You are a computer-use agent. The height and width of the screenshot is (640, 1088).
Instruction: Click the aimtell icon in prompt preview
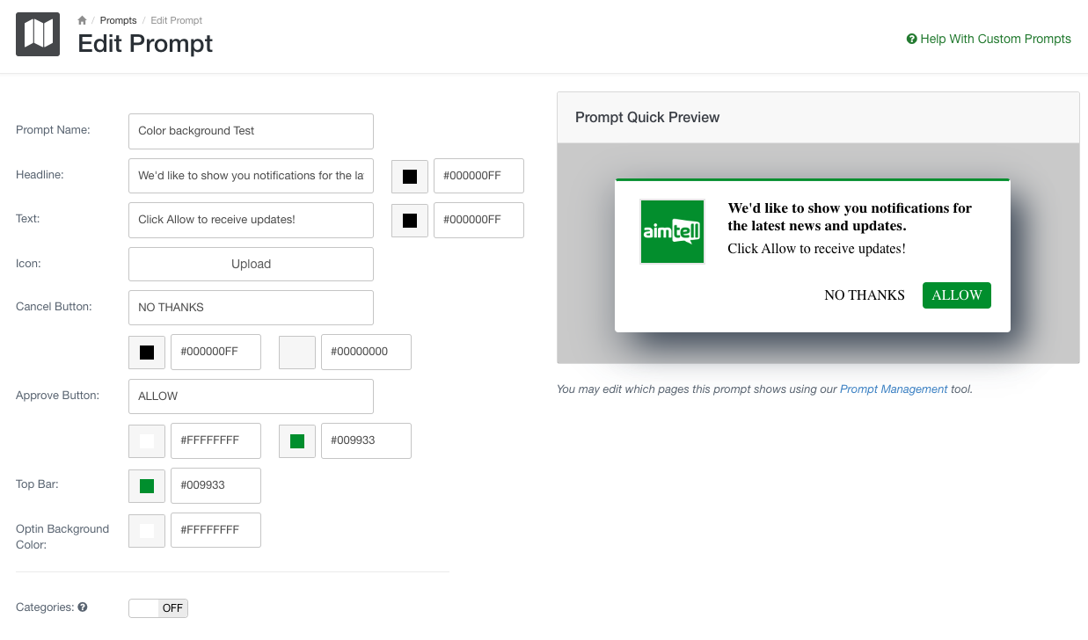pyautogui.click(x=672, y=231)
